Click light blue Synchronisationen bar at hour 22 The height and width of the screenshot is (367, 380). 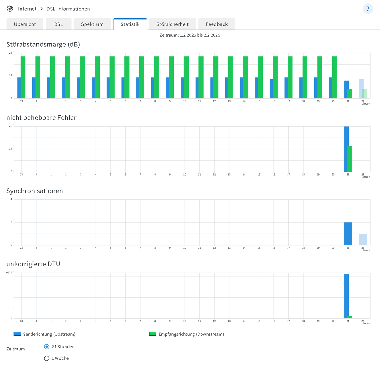(363, 239)
